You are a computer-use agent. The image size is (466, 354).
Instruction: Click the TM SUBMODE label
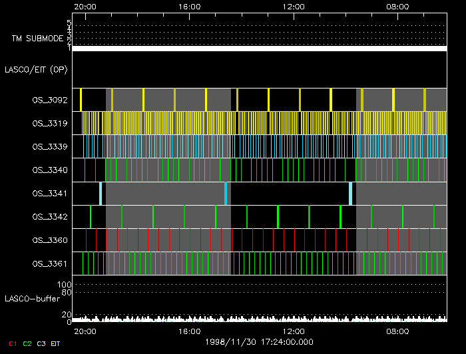[x=37, y=39]
